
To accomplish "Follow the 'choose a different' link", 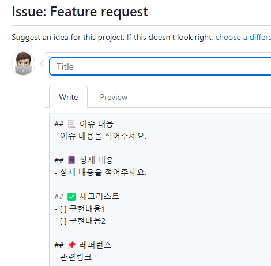I will 243,37.
